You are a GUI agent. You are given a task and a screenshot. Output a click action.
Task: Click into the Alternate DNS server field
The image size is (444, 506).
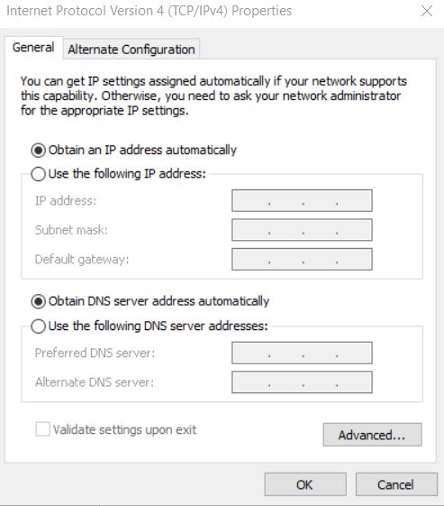[302, 382]
